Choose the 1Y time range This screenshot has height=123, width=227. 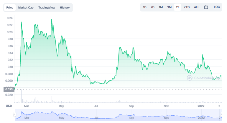coord(177,7)
